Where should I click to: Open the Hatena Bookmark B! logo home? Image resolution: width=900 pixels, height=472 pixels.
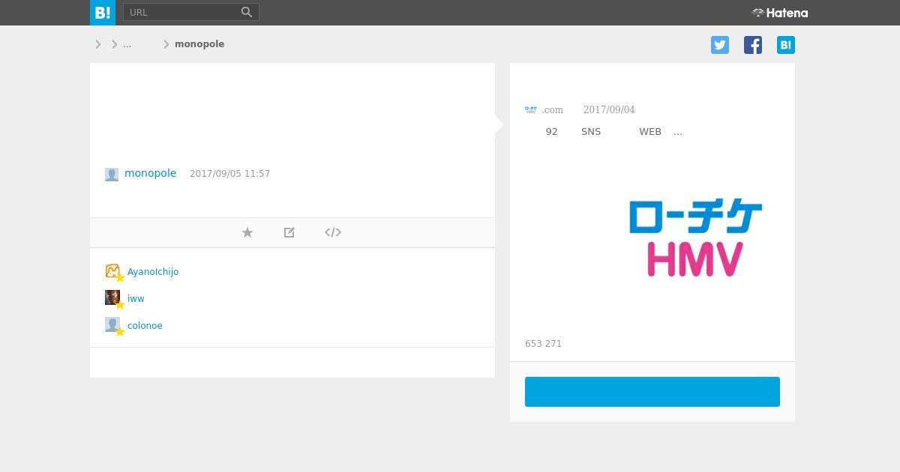coord(103,13)
